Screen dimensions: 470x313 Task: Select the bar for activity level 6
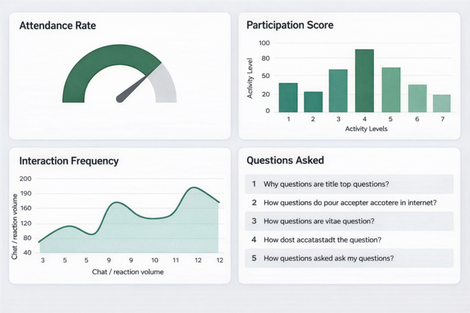pos(417,98)
